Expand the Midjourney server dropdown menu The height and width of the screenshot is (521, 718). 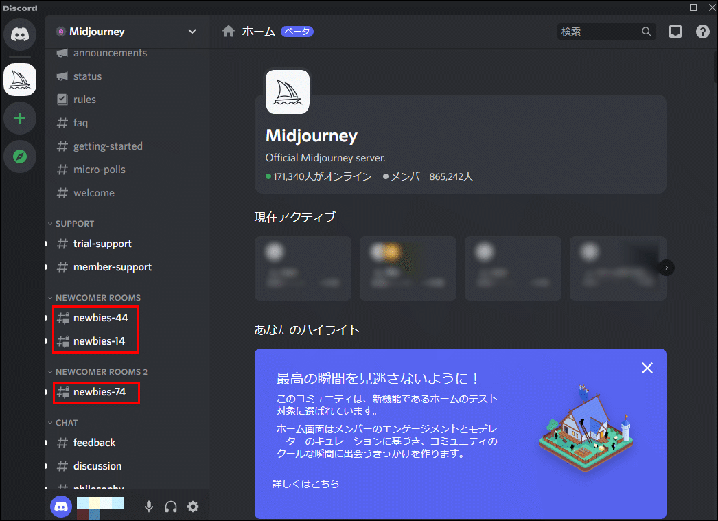pos(192,32)
